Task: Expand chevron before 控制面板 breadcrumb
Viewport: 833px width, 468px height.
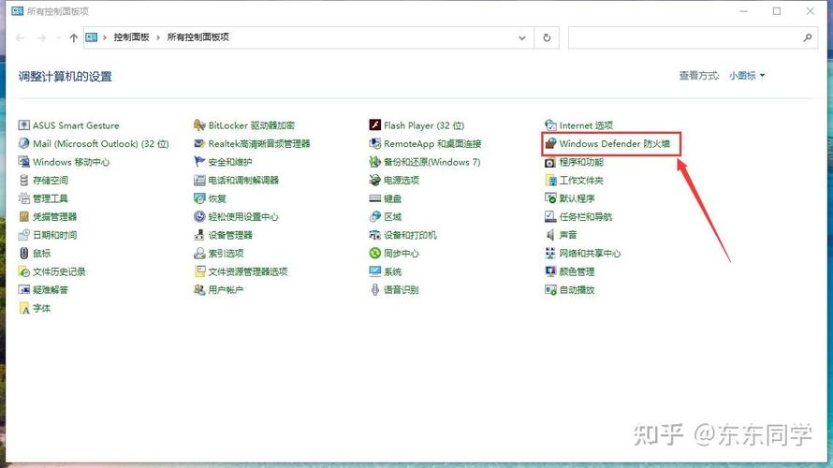Action: pos(105,37)
